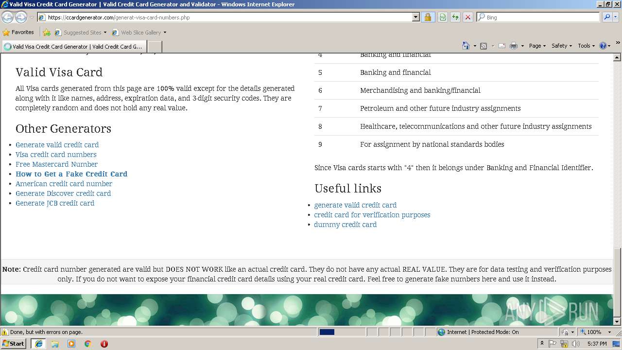Viewport: 622px width, 350px height.
Task: Open 'Free Mastercard Number' link
Action: (x=56, y=164)
